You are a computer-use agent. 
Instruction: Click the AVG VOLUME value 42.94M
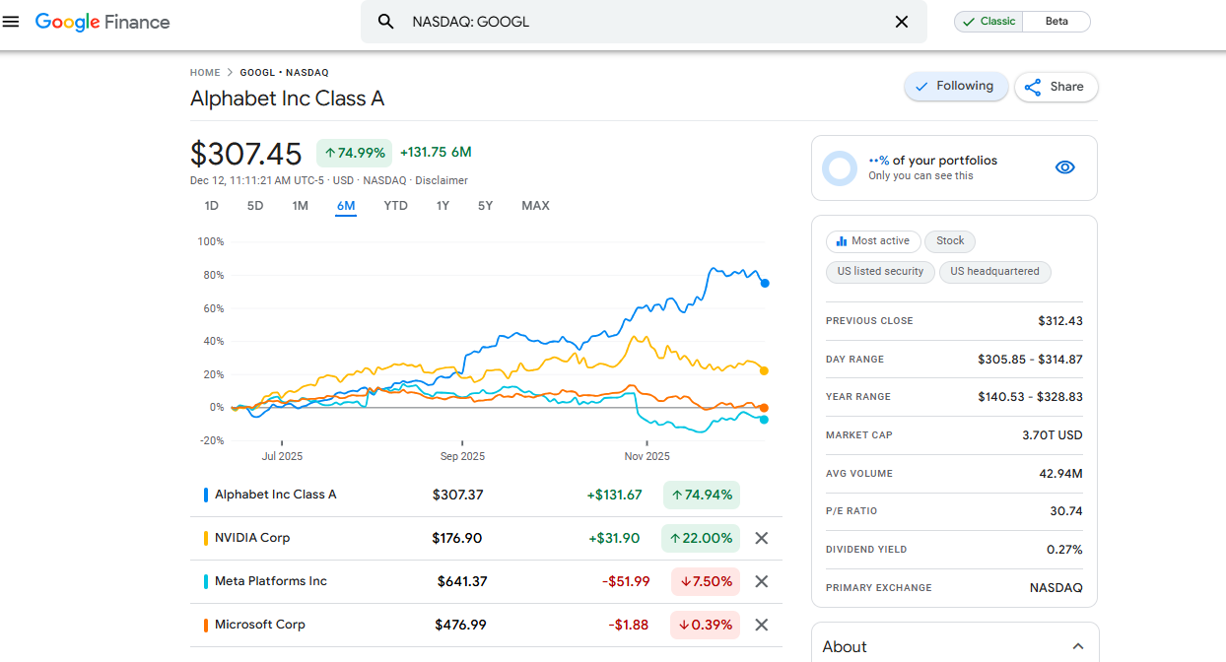click(x=1060, y=474)
